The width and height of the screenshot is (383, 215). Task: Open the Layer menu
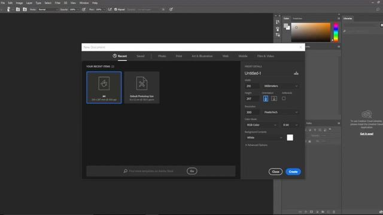(x=29, y=3)
